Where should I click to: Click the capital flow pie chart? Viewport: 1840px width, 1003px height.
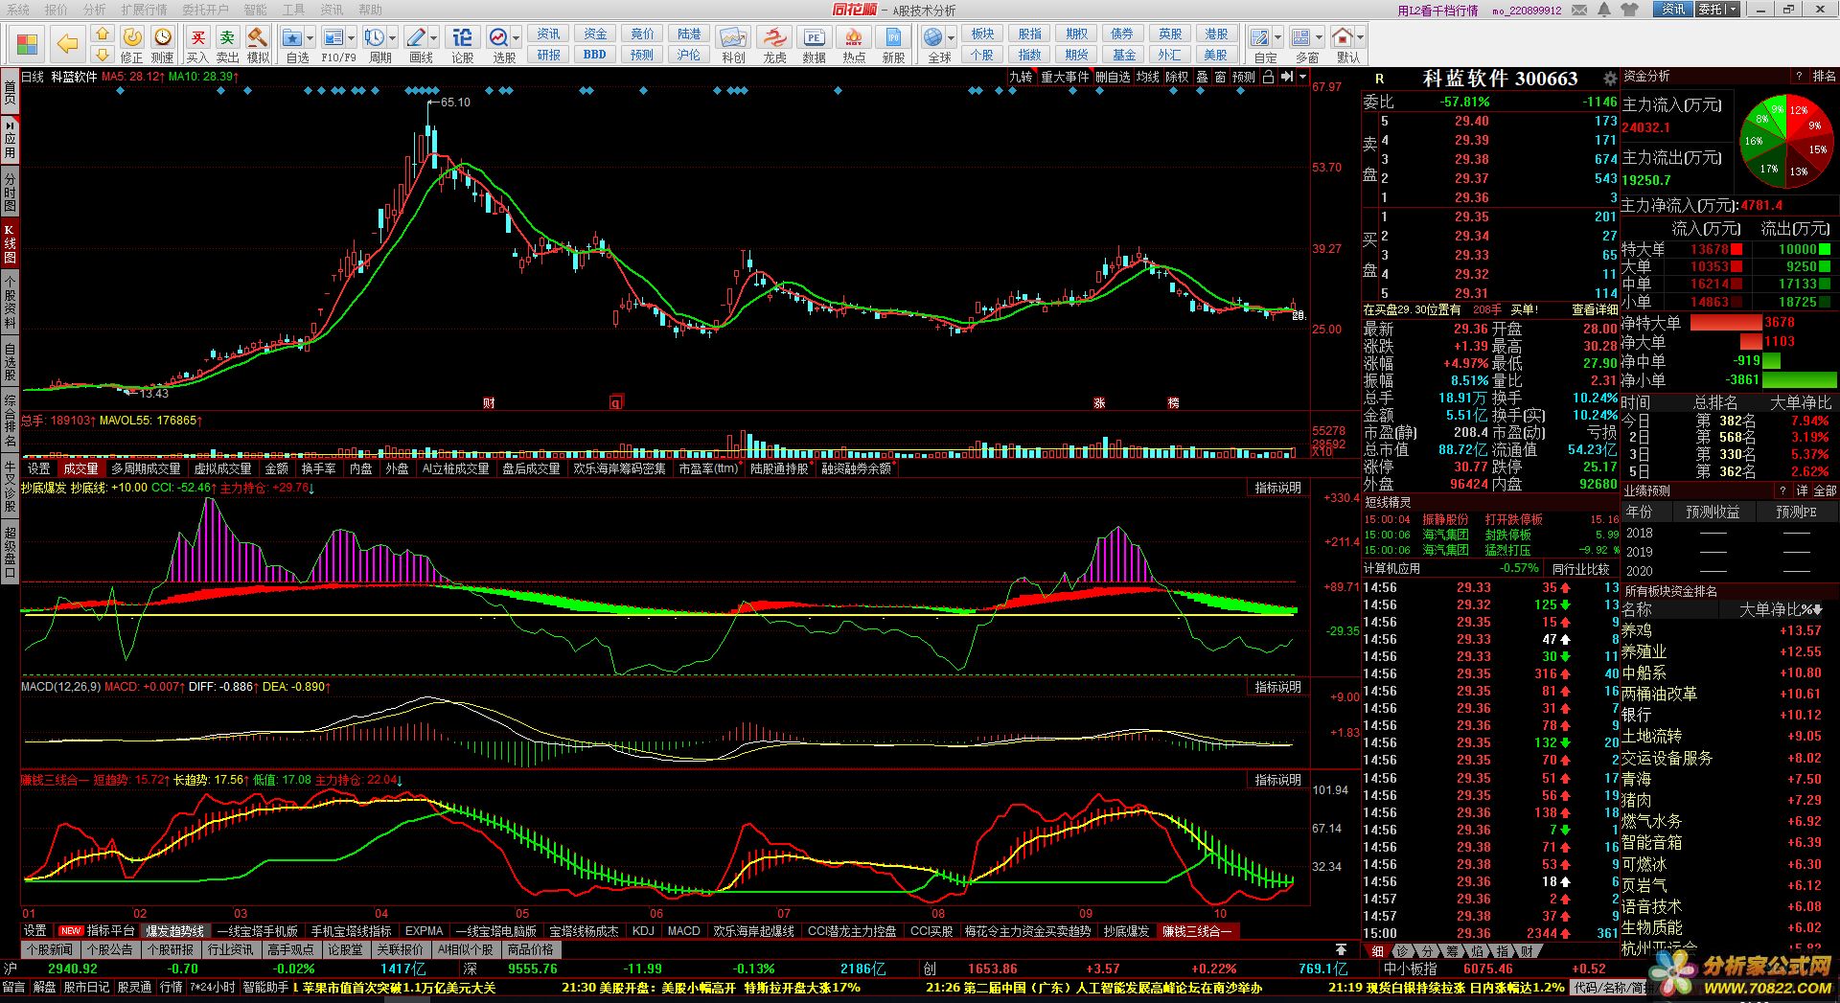[x=1786, y=140]
